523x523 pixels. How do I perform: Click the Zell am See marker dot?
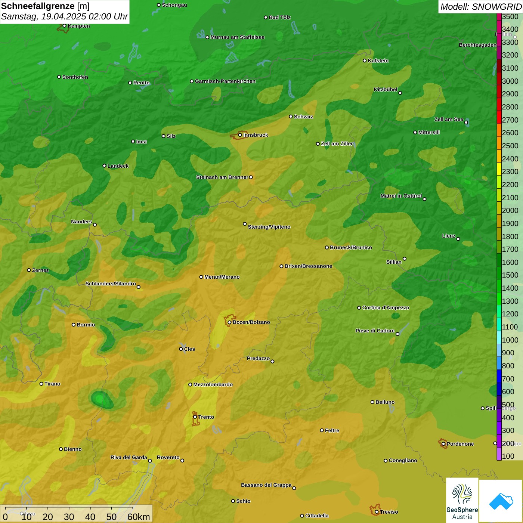coord(466,123)
